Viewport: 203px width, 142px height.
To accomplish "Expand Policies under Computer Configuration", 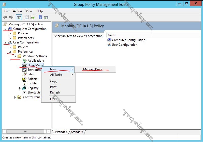I will click(10, 33).
